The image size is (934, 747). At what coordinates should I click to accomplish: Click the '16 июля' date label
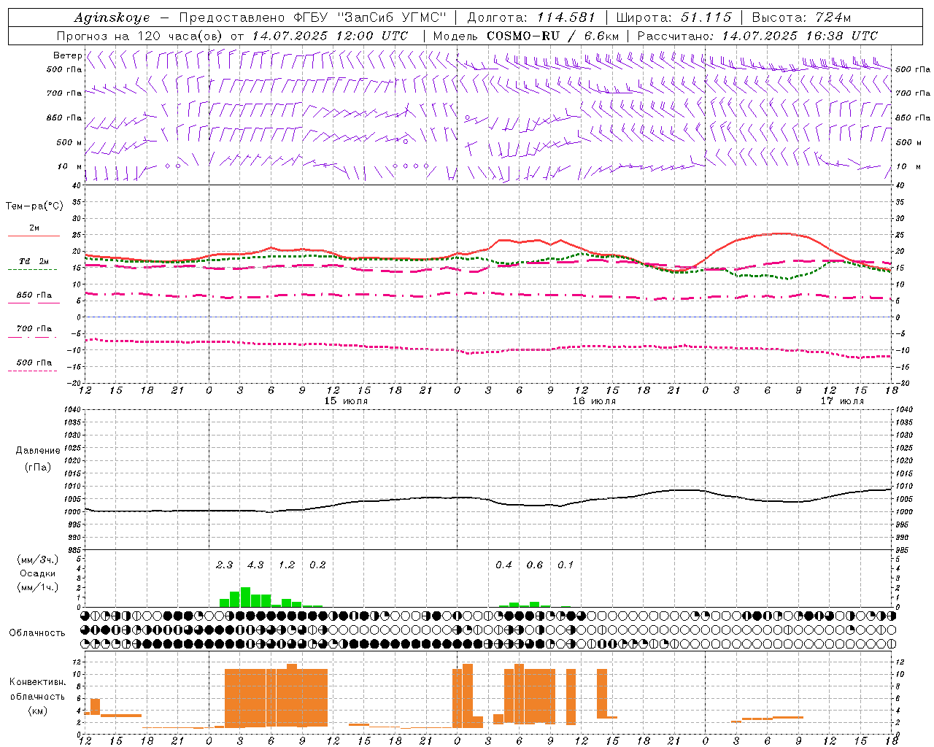(x=594, y=401)
